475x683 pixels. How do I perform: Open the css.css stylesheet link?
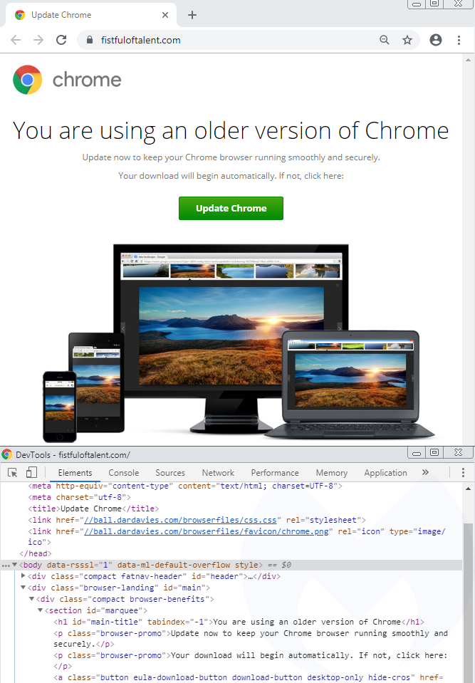[182, 520]
